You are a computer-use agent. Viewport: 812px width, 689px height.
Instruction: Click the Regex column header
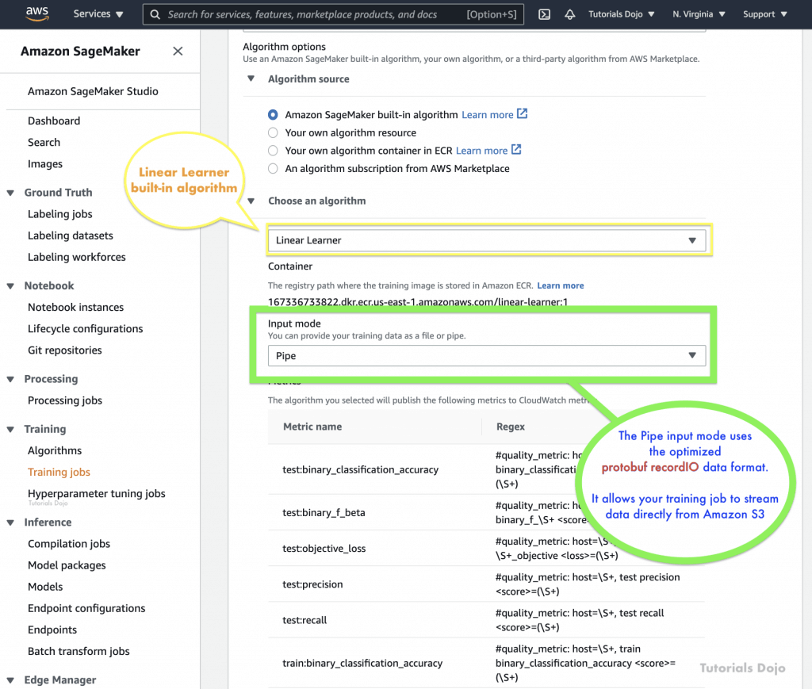[x=511, y=427]
